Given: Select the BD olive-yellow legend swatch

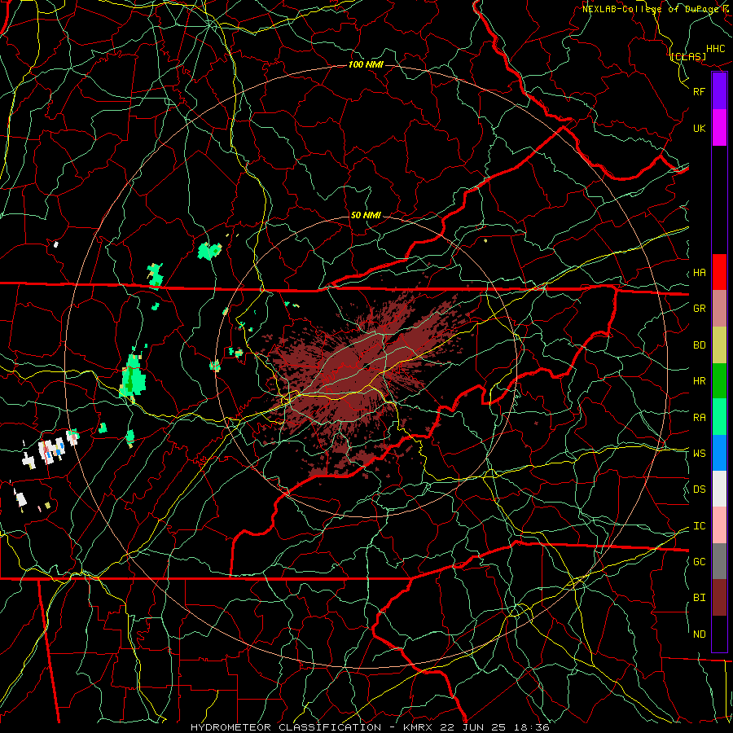Looking at the screenshot, I should pyautogui.click(x=719, y=345).
